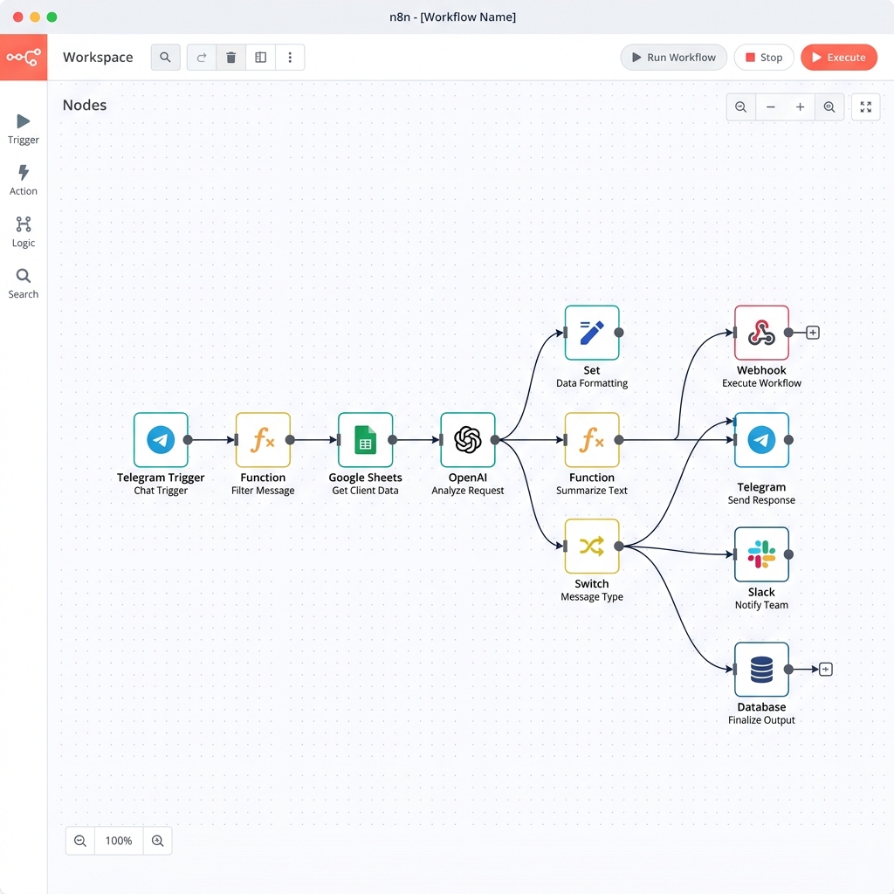Click the Switch node output port
Viewport: 894px width, 894px height.
(619, 547)
